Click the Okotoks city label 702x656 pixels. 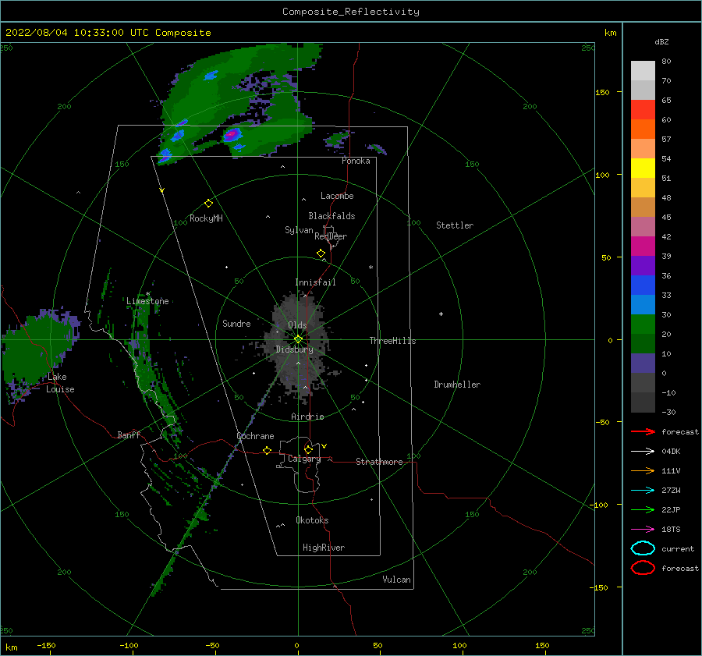pyautogui.click(x=312, y=520)
